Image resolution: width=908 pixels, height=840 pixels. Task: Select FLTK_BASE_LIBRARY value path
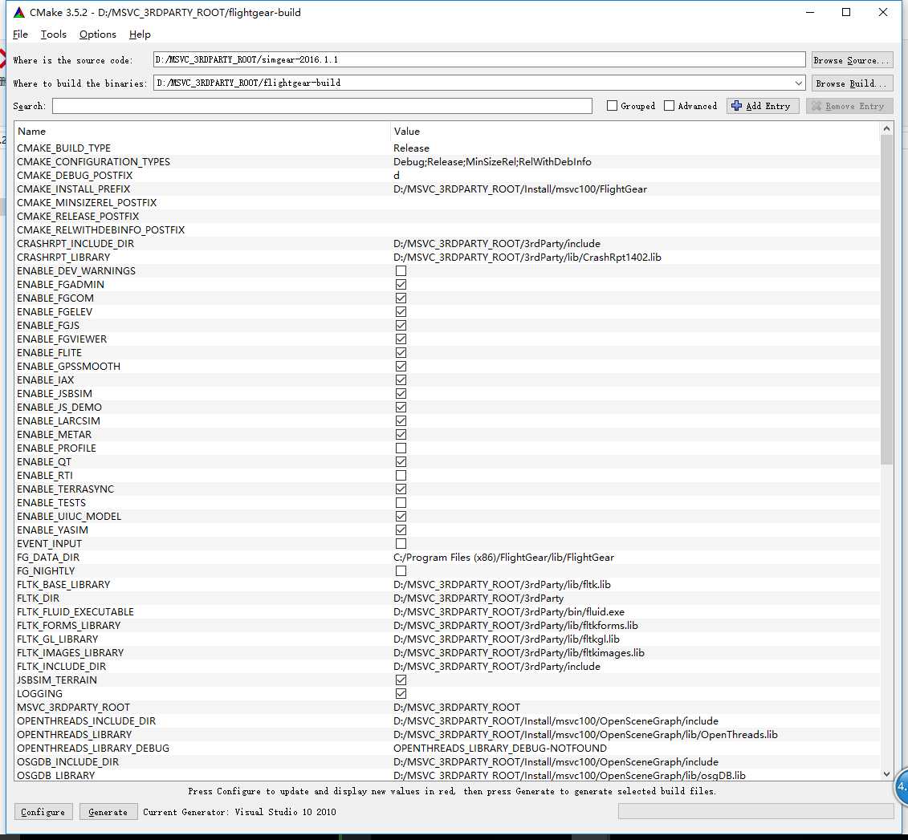click(x=502, y=585)
